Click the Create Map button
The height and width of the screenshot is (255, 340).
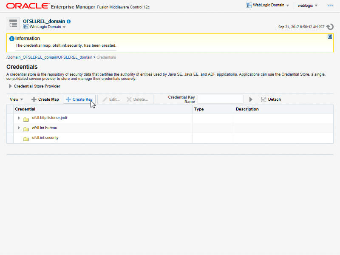coord(45,99)
